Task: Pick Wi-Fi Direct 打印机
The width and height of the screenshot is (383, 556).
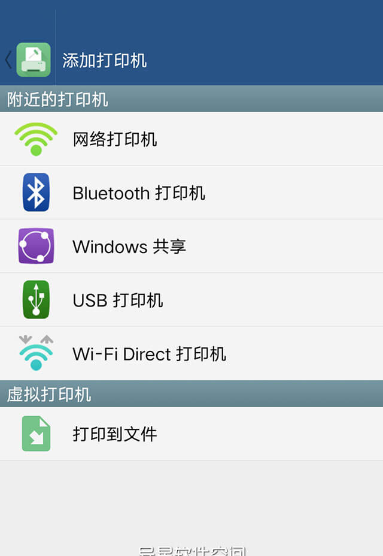Action: pos(149,354)
